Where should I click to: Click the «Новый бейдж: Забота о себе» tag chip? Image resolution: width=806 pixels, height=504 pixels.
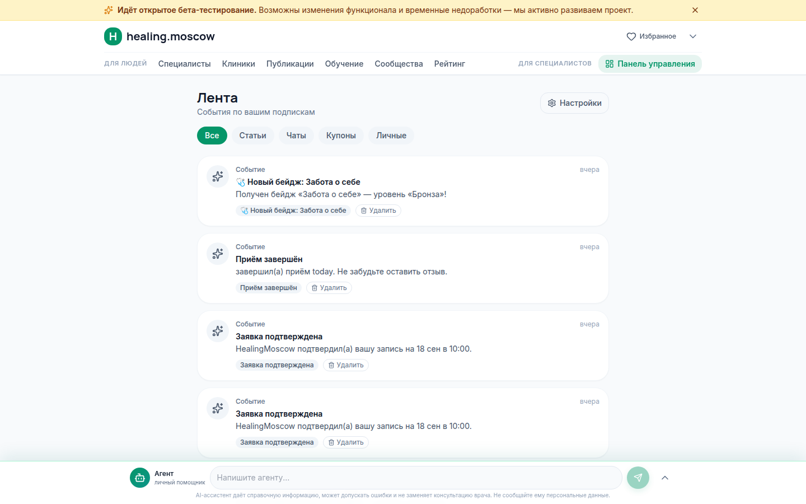coord(293,211)
